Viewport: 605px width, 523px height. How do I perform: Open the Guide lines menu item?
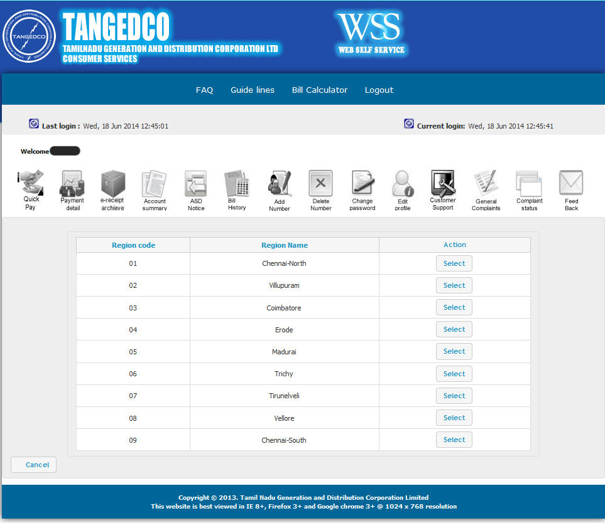253,90
